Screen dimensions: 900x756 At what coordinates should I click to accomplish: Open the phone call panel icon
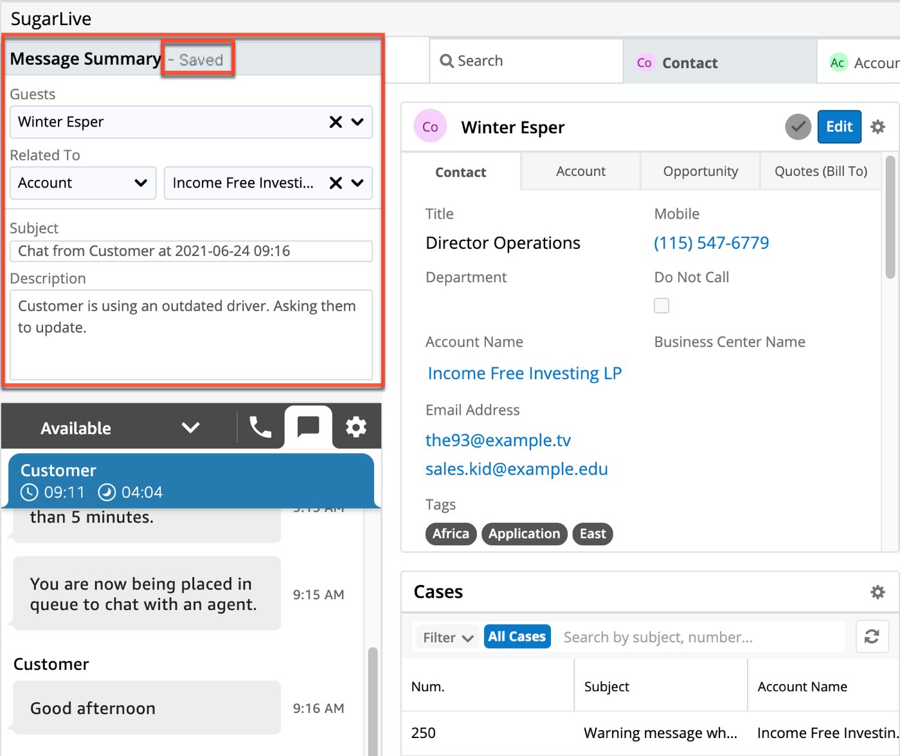pos(260,427)
